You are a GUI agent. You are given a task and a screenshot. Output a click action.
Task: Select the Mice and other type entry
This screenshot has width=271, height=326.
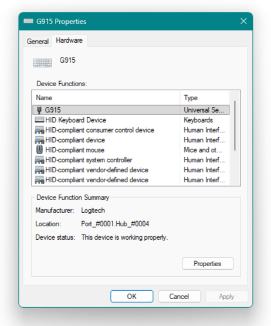click(x=203, y=150)
